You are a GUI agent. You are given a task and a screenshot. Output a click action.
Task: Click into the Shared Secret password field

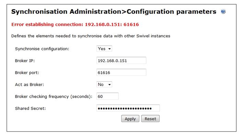(x=128, y=108)
